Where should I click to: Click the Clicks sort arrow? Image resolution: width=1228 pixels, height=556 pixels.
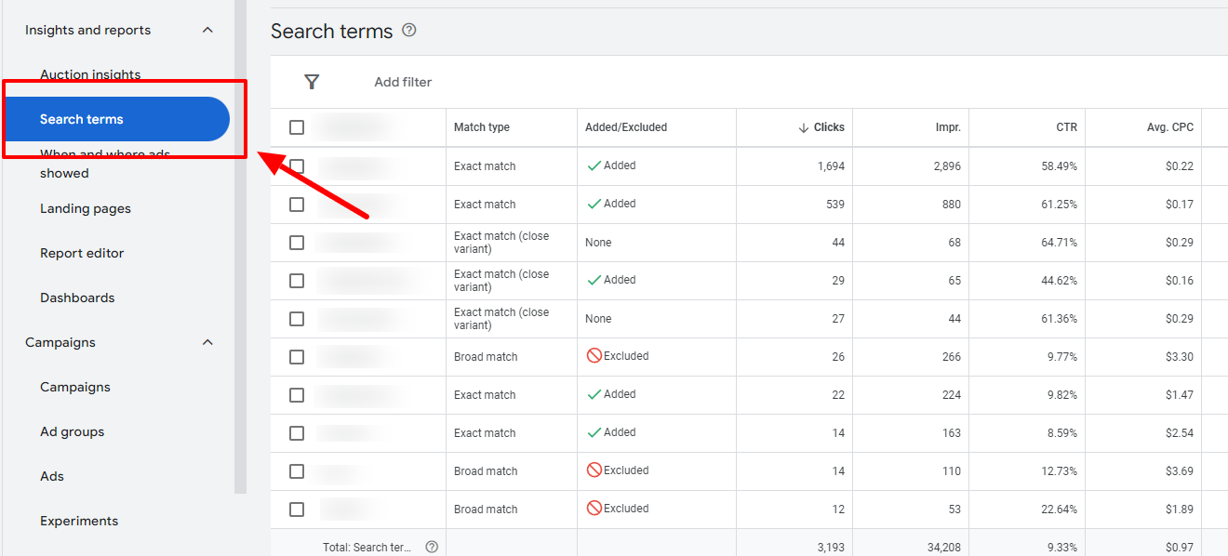[804, 127]
